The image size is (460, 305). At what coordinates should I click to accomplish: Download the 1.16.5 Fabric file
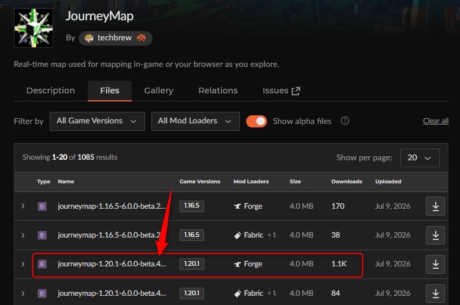point(435,235)
